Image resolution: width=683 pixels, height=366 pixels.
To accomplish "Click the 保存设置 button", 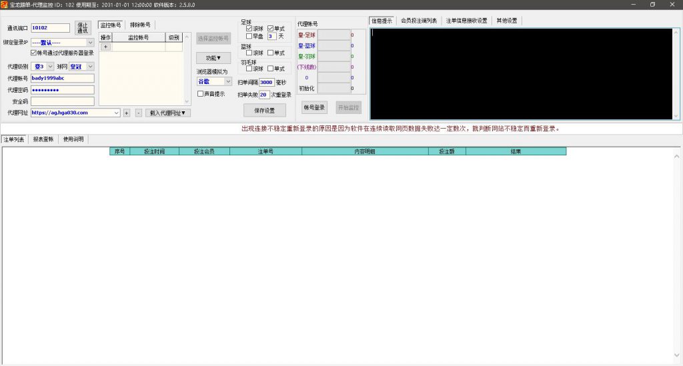I will (x=264, y=110).
